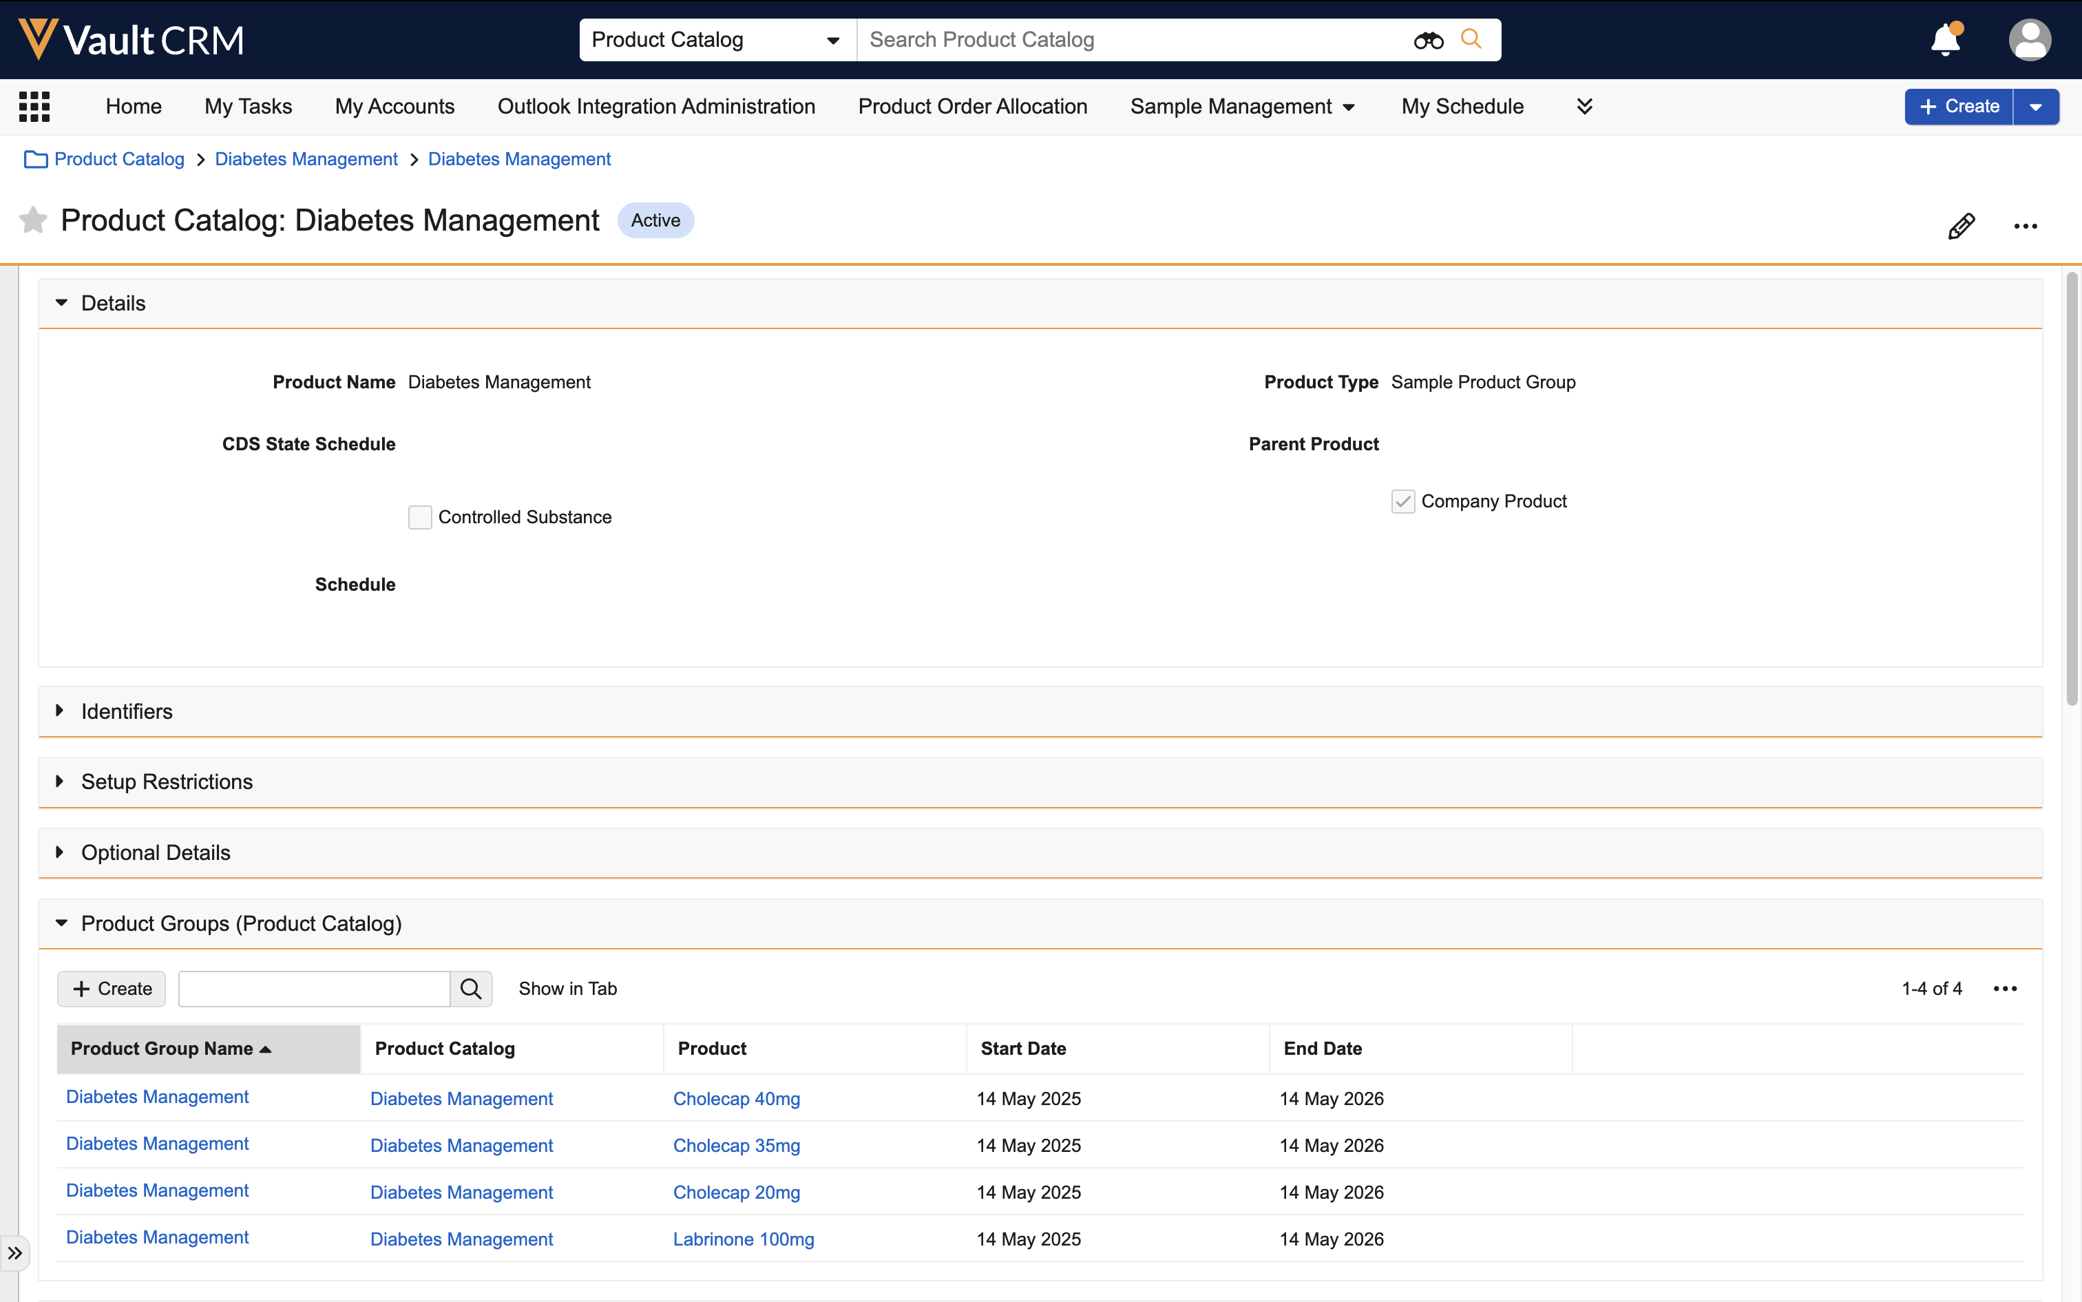Open the Product Catalog search scope dropdown
Screen dimensions: 2082x1302
[x=717, y=41]
